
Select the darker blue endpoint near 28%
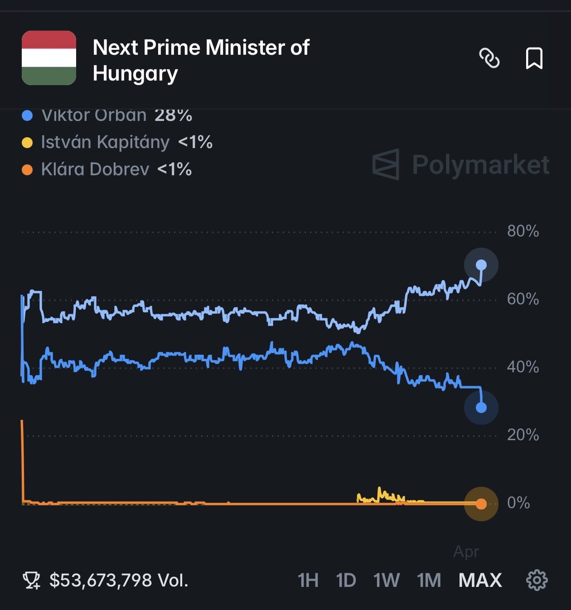pyautogui.click(x=481, y=408)
